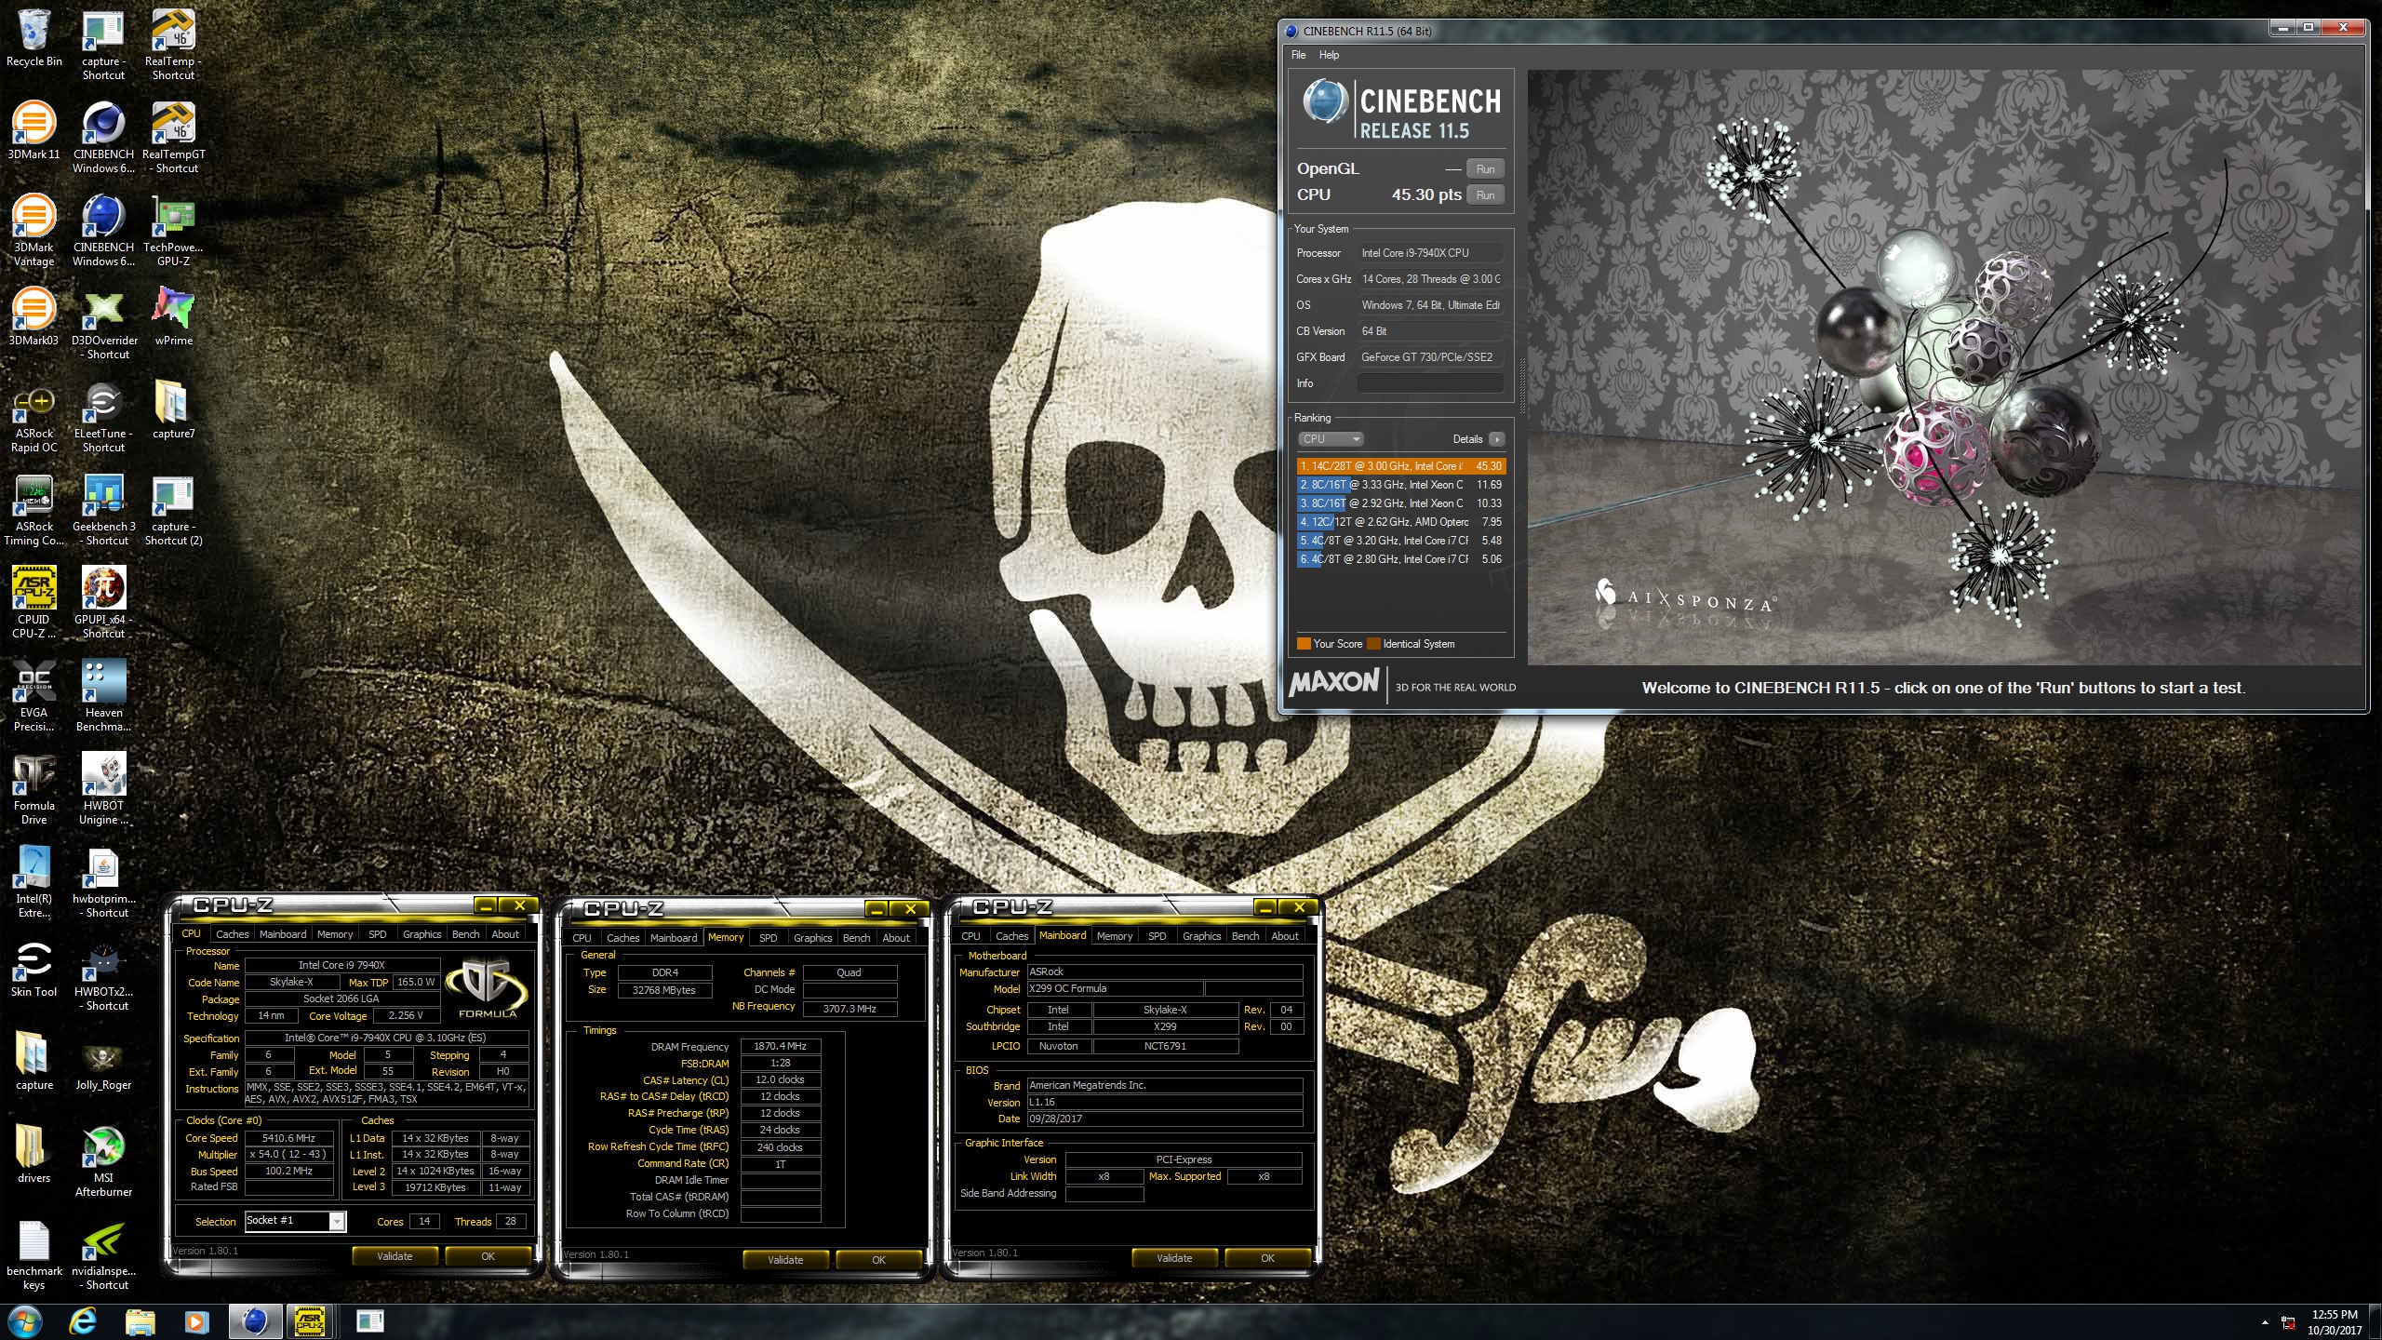Launch nvidiaInspector shortcut icon
The height and width of the screenshot is (1340, 2382).
pos(104,1254)
